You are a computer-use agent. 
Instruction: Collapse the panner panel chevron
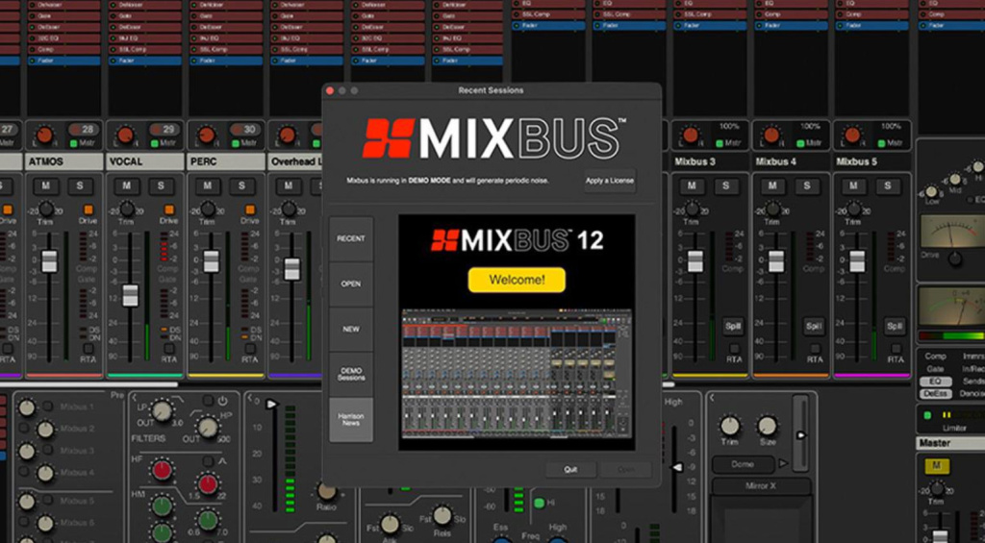point(711,397)
